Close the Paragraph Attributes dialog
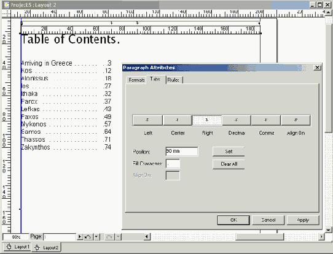 tap(317, 67)
